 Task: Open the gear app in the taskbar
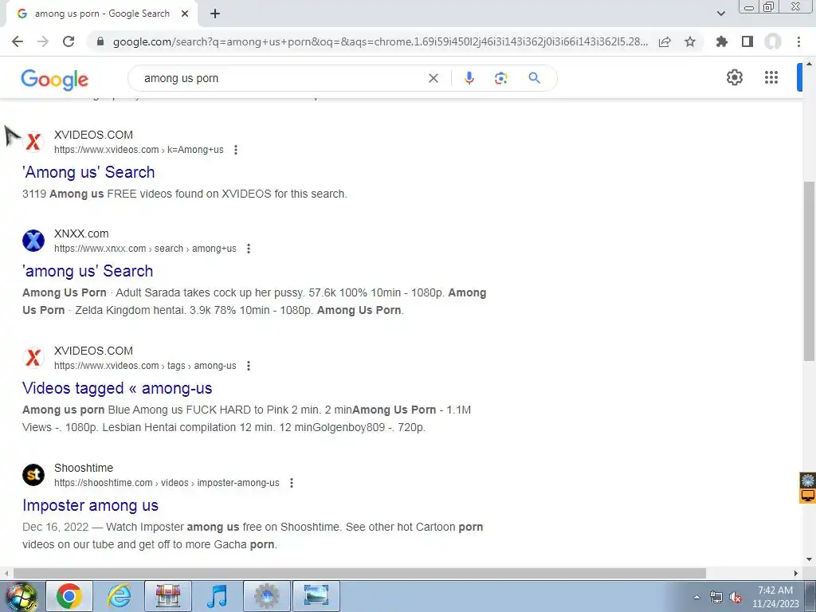267,596
